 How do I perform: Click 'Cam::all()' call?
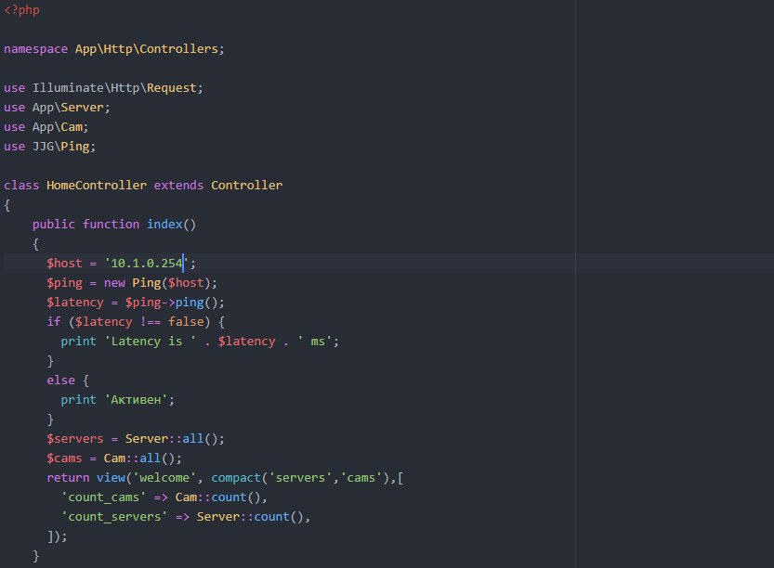139,458
